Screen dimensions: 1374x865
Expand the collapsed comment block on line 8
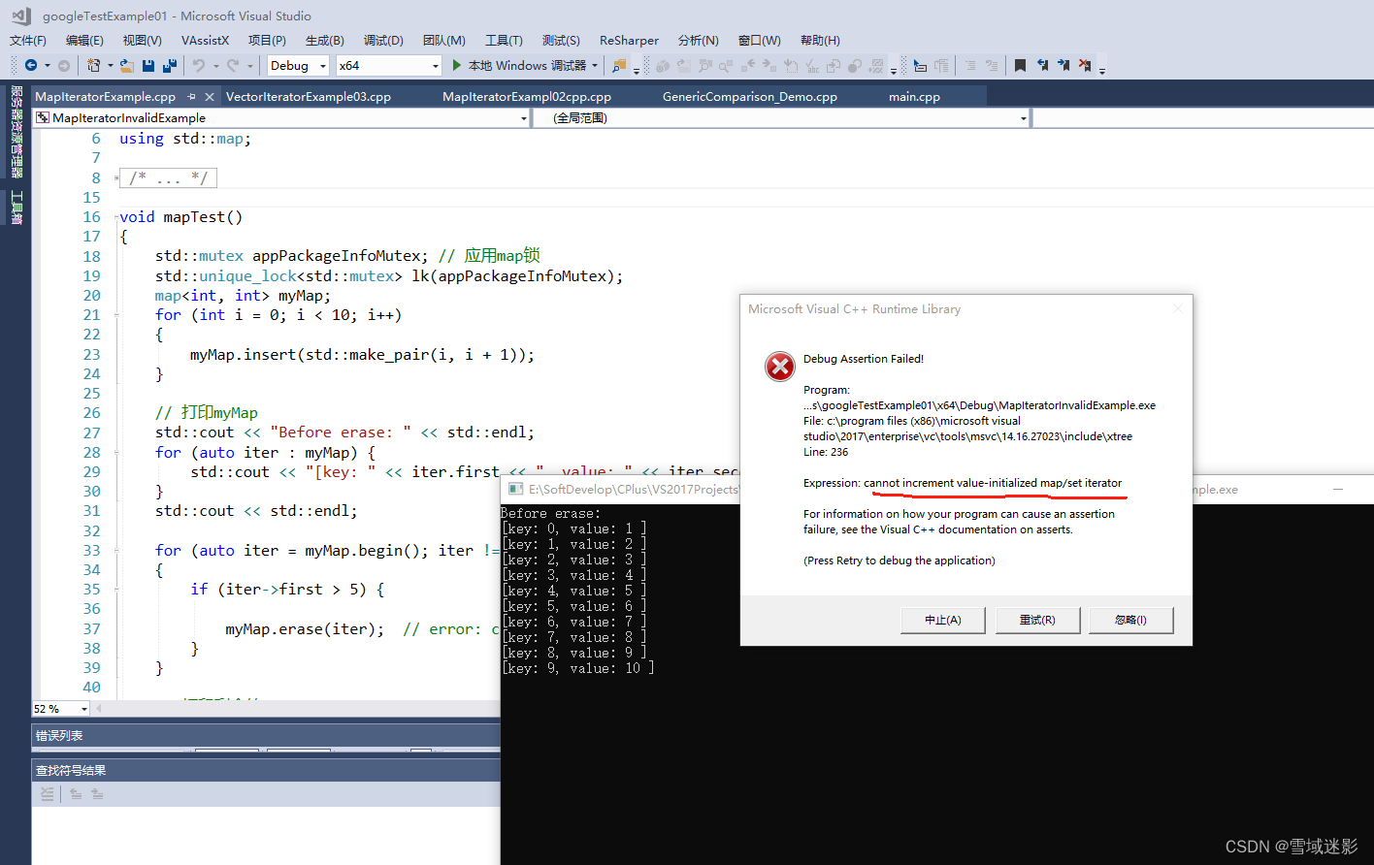click(118, 177)
